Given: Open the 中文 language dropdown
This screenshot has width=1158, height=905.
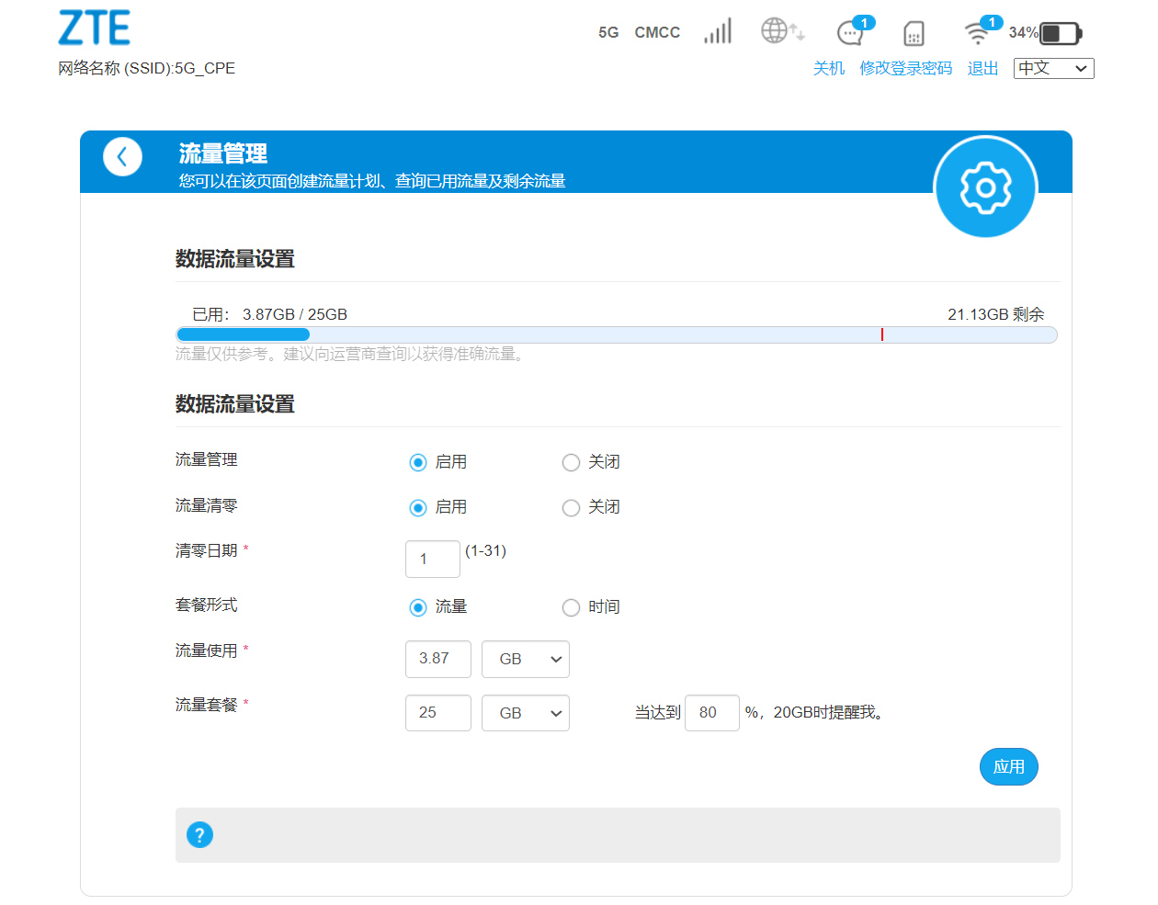Looking at the screenshot, I should (1053, 68).
